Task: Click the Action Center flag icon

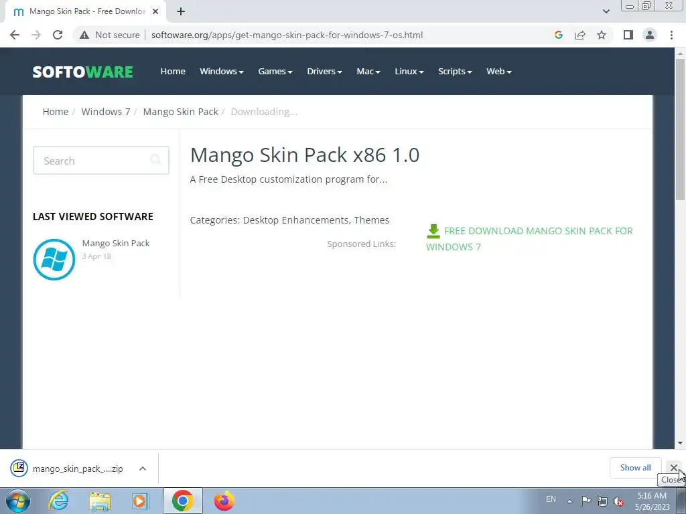Action: [586, 501]
